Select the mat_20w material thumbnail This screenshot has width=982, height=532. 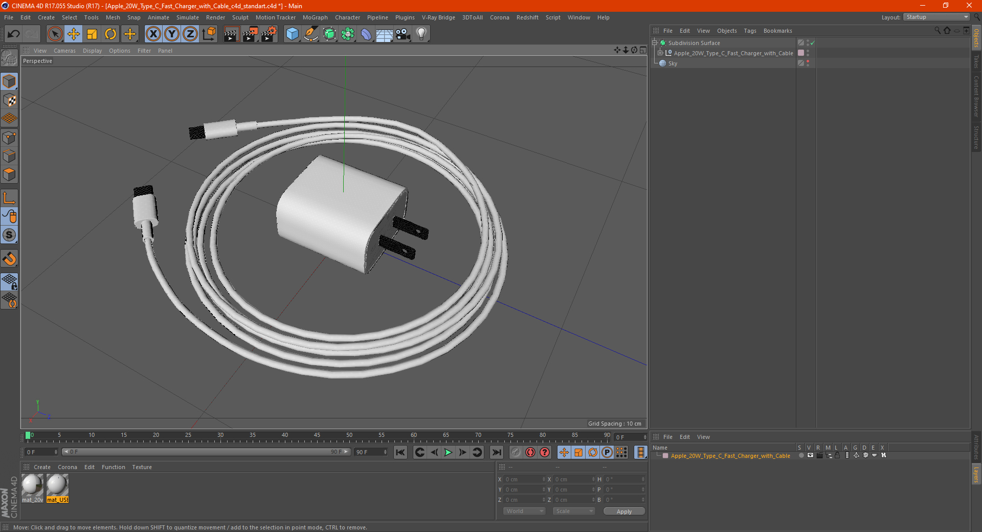pos(32,488)
